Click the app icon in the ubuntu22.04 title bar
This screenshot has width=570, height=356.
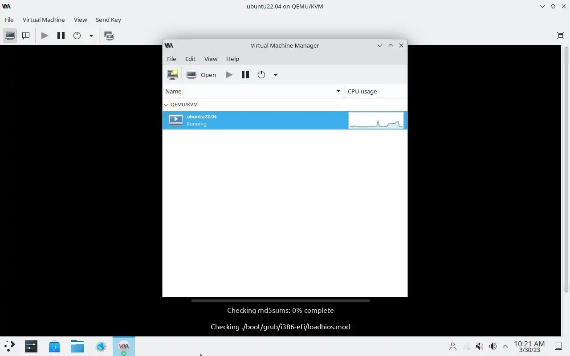6,6
